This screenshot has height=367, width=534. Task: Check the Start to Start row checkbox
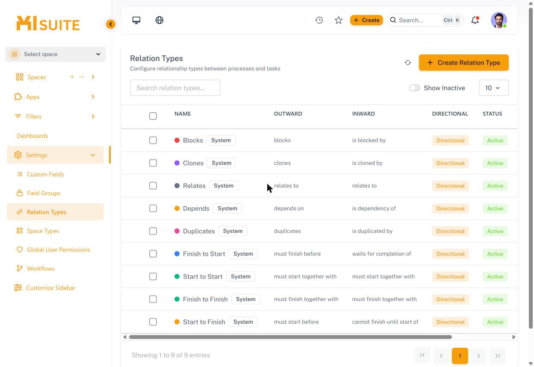click(153, 277)
